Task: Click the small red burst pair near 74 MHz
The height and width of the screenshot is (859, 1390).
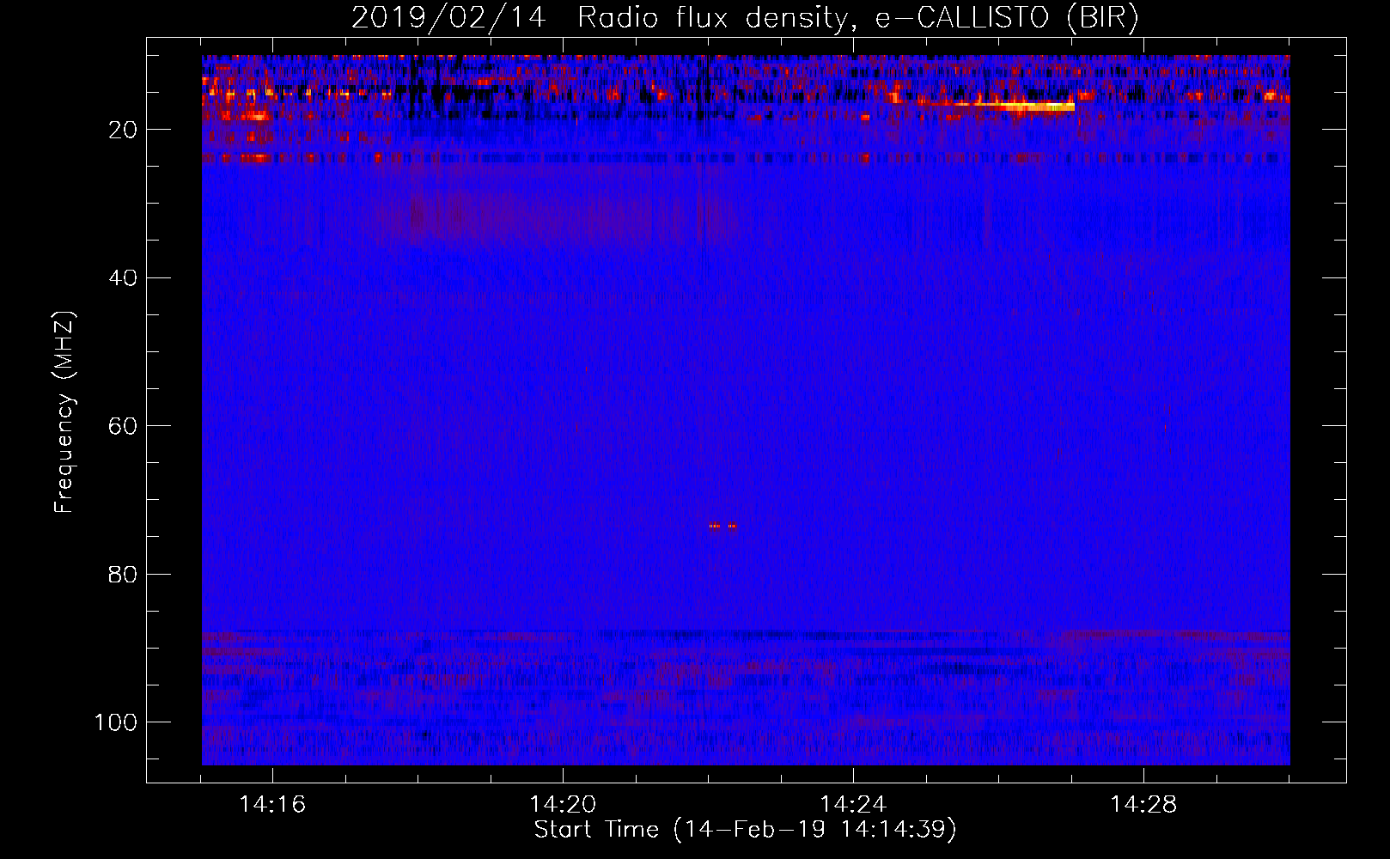Action: point(722,526)
